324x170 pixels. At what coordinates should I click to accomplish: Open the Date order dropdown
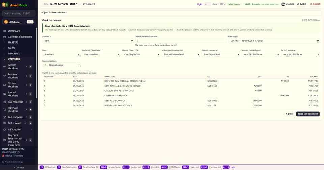[x=274, y=41]
